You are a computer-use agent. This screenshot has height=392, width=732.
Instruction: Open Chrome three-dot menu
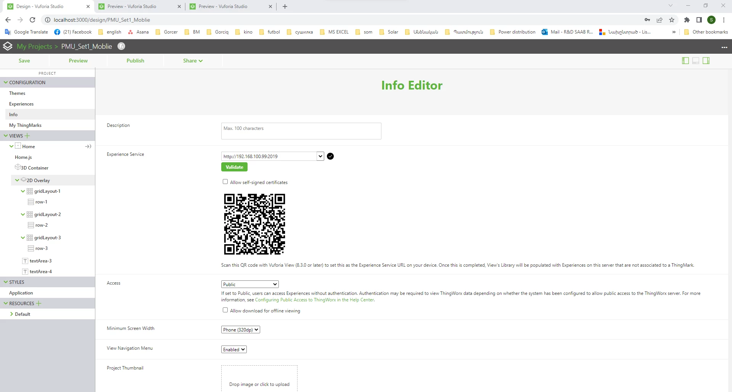coord(724,20)
